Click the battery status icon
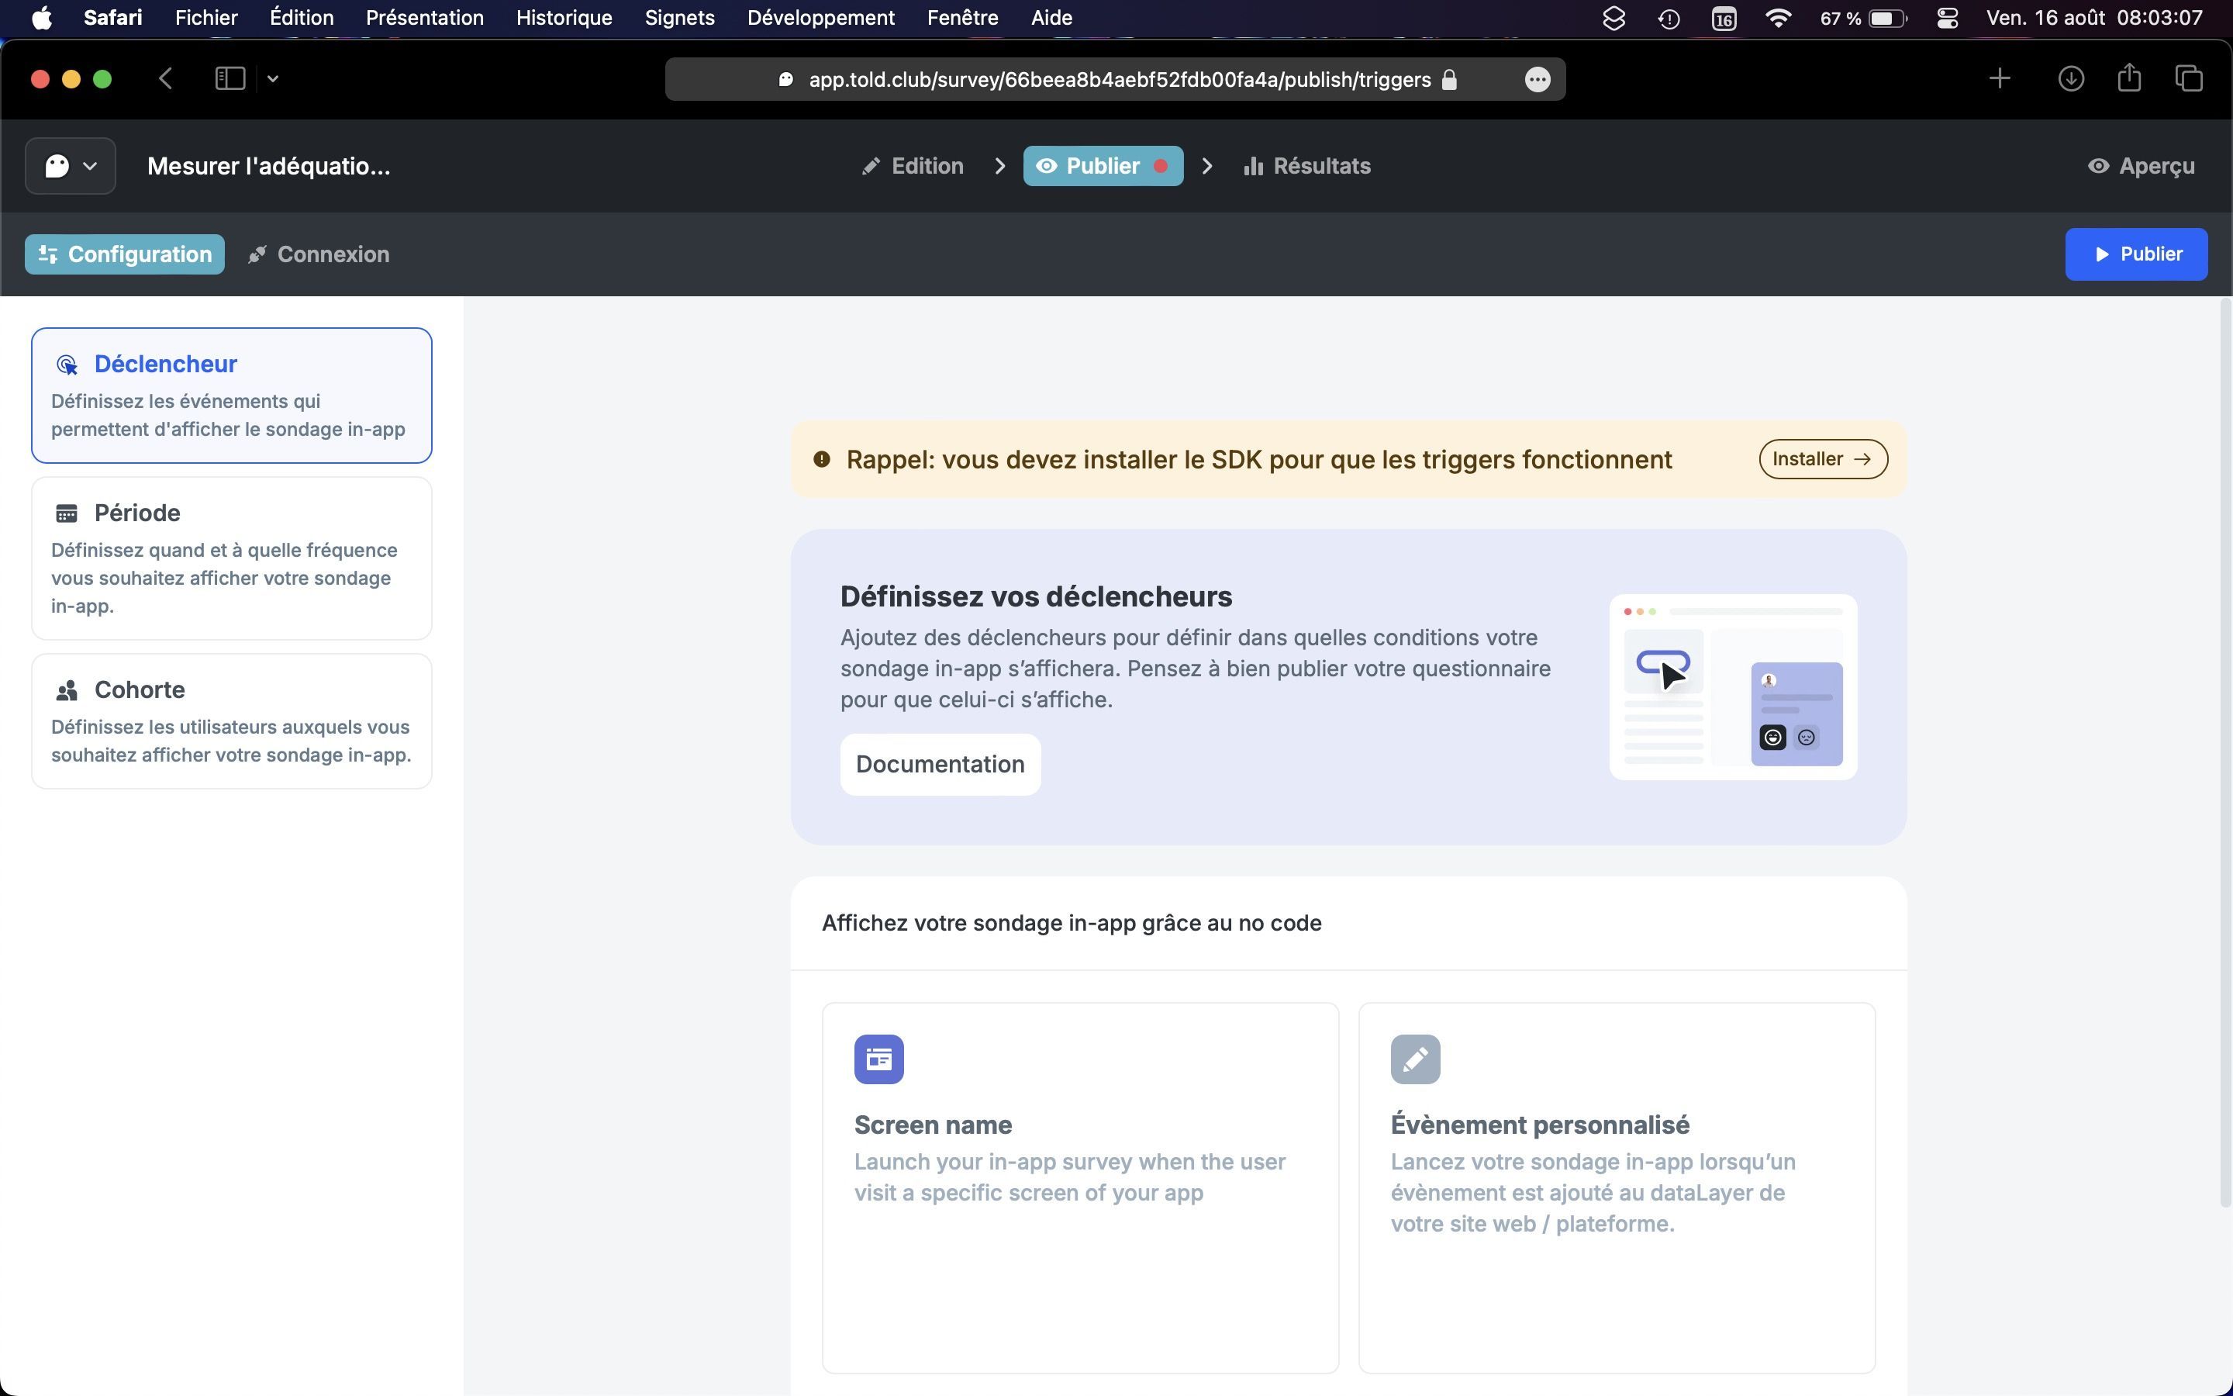The width and height of the screenshot is (2233, 1396). (1886, 18)
